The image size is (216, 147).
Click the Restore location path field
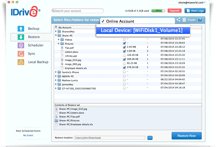coord(110,138)
